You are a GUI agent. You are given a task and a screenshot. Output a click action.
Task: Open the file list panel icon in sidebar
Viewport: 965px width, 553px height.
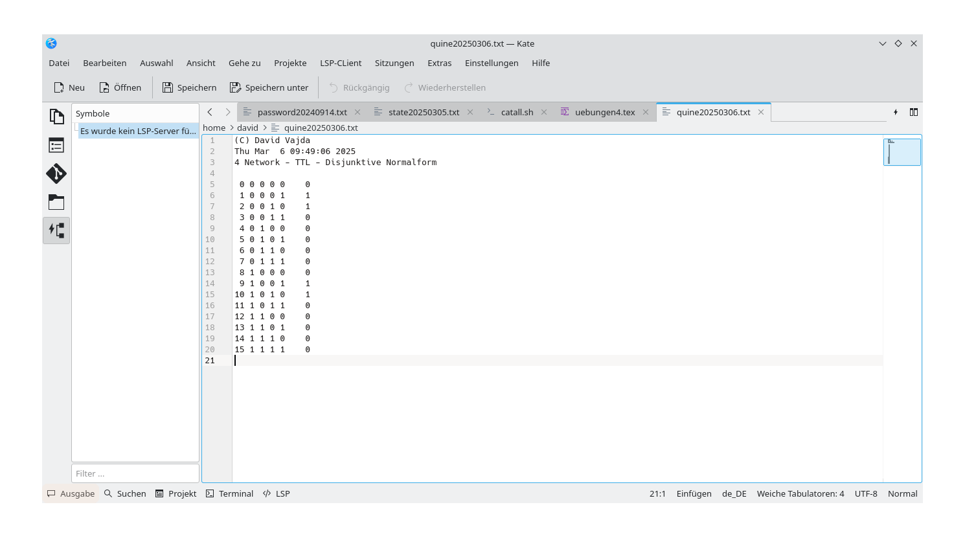point(56,145)
